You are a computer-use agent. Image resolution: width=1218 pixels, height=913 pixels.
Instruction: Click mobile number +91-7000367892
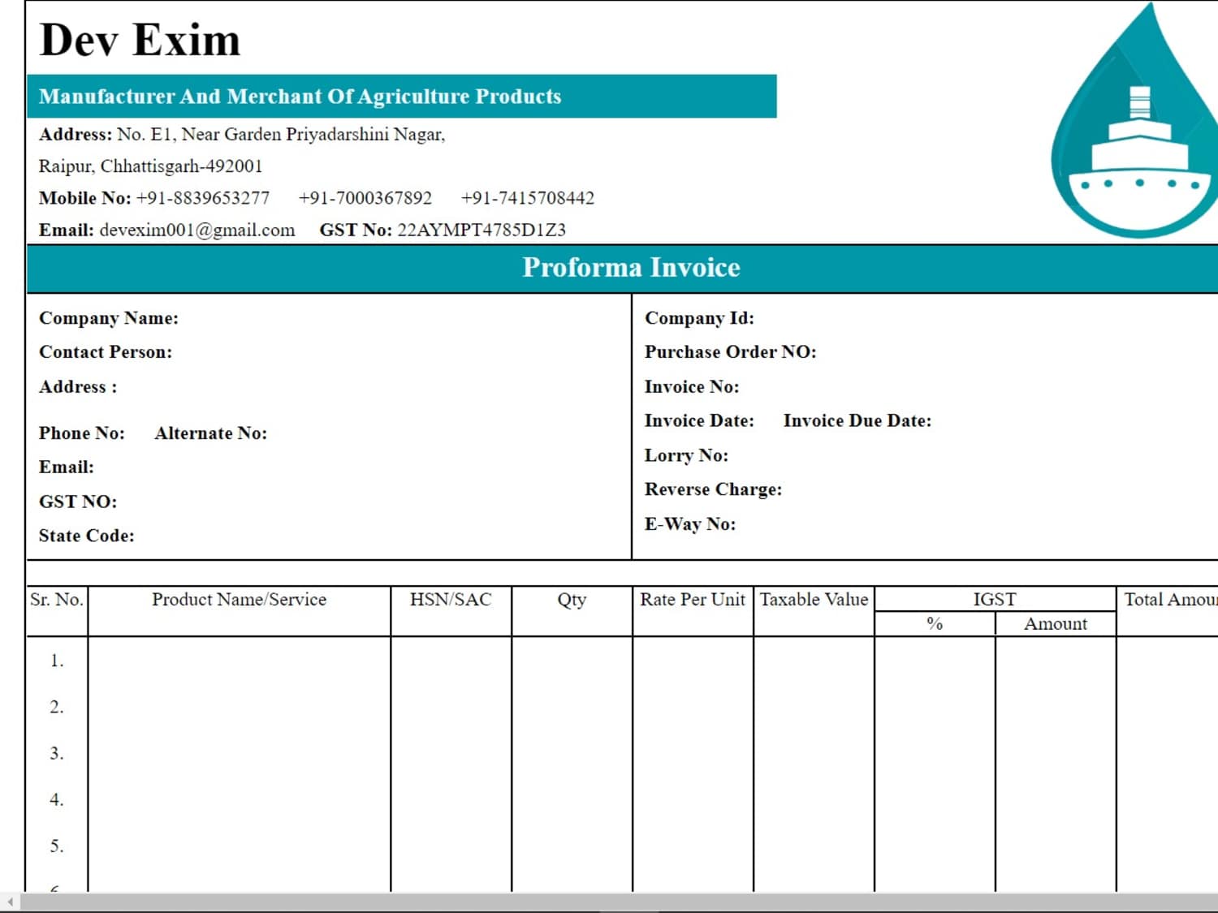pos(365,198)
